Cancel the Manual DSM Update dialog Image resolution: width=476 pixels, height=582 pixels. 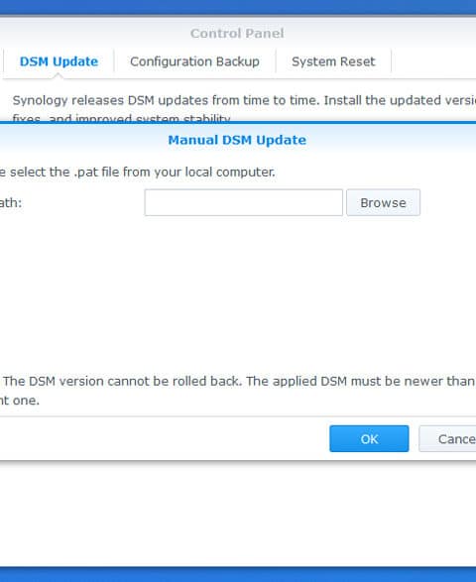coord(447,438)
